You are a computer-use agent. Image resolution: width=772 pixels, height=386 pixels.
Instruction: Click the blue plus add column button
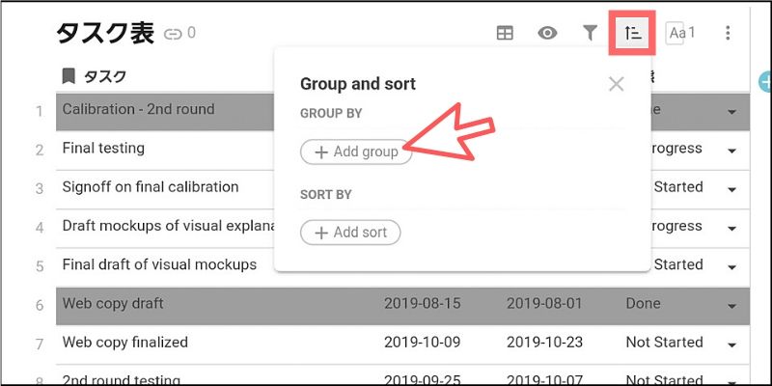pos(764,82)
